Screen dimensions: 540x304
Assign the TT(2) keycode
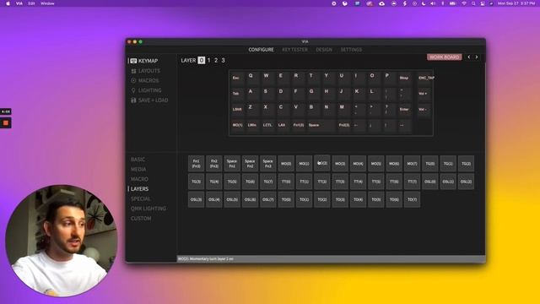pos(322,182)
